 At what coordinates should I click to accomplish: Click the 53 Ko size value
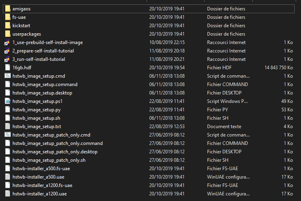point(287,110)
